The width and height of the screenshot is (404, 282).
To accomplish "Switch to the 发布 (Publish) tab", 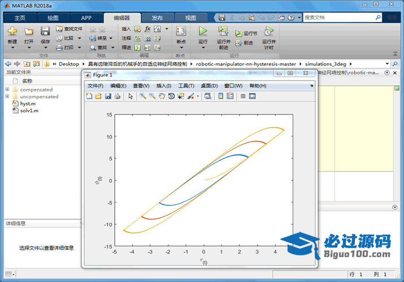I will coord(157,17).
